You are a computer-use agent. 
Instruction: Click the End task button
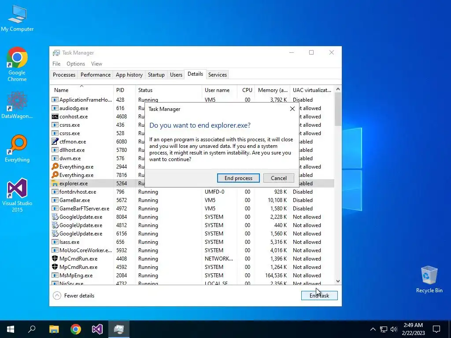319,295
